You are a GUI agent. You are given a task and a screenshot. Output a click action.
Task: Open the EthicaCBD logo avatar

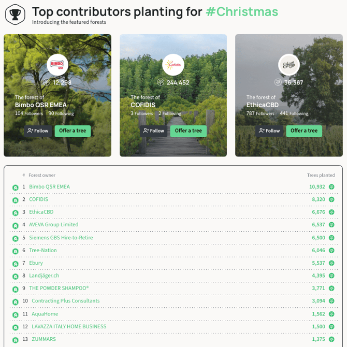pyautogui.click(x=289, y=65)
